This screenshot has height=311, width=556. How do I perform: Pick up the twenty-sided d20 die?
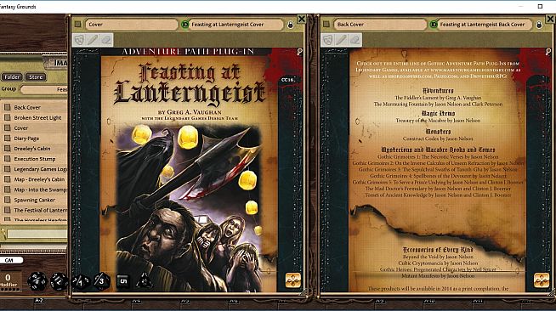tap(37, 281)
